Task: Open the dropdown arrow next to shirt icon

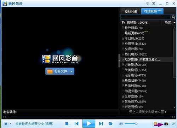Action: coord(10,123)
